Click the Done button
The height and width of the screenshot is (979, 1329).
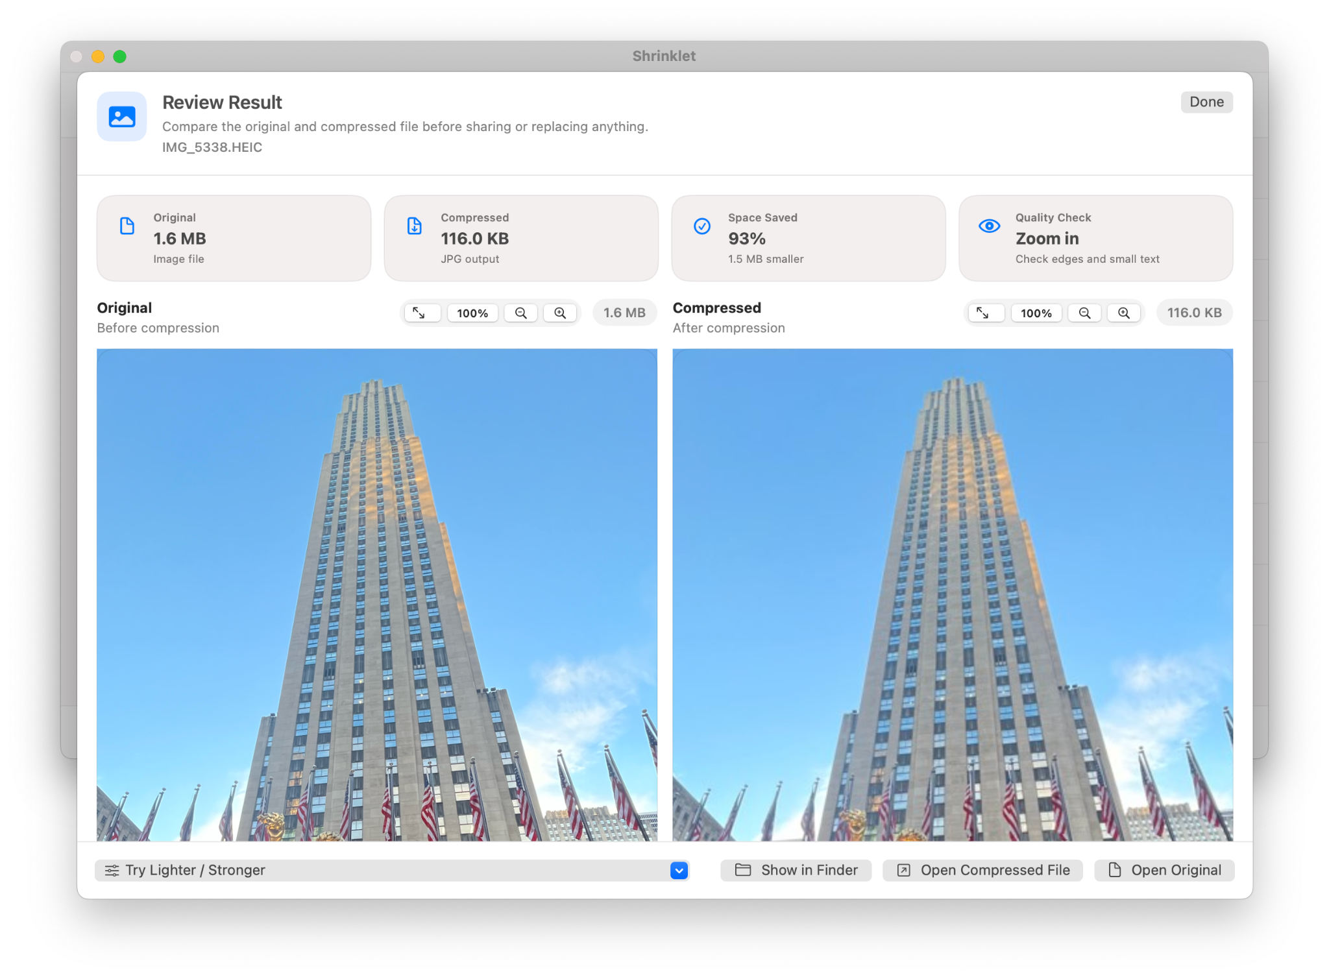tap(1206, 102)
